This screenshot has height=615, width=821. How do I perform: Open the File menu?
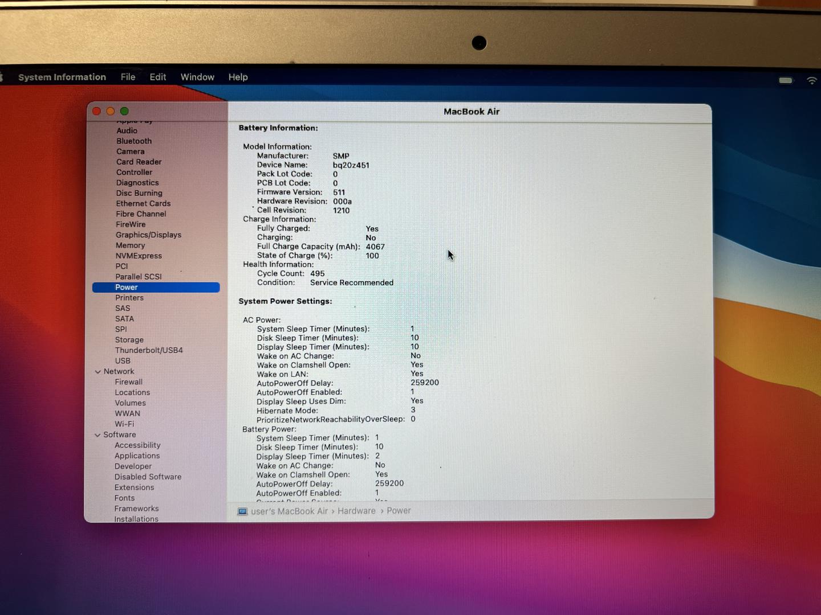click(128, 77)
